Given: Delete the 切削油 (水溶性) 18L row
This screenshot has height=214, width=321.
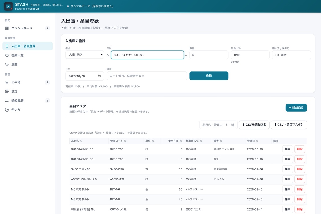Looking at the screenshot, I should [300, 209].
